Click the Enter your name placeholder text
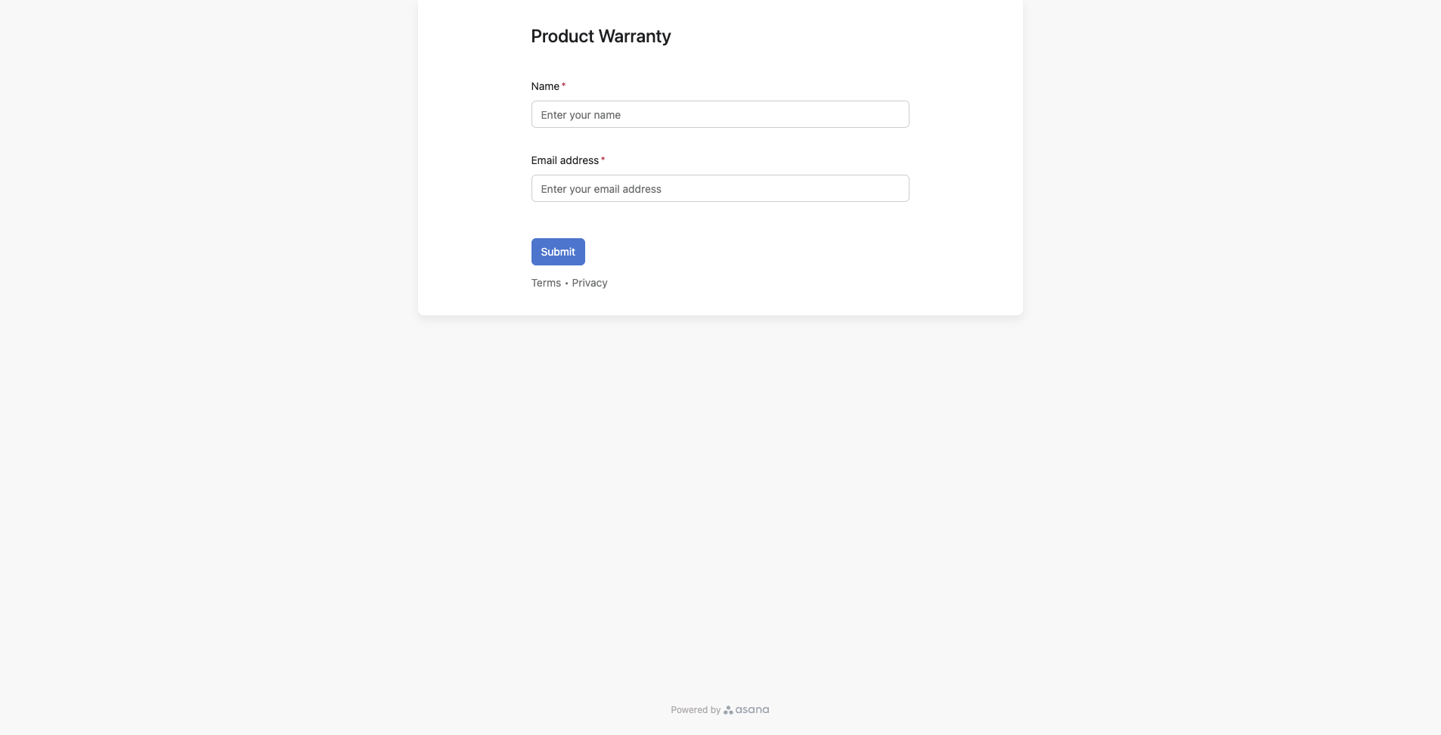The image size is (1441, 735). [x=581, y=114]
